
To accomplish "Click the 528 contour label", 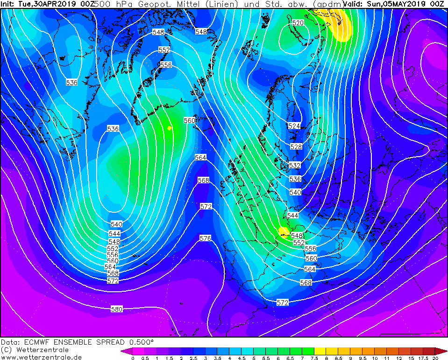I will pyautogui.click(x=295, y=146).
